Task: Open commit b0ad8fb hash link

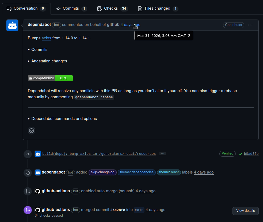Action: pos(251,154)
